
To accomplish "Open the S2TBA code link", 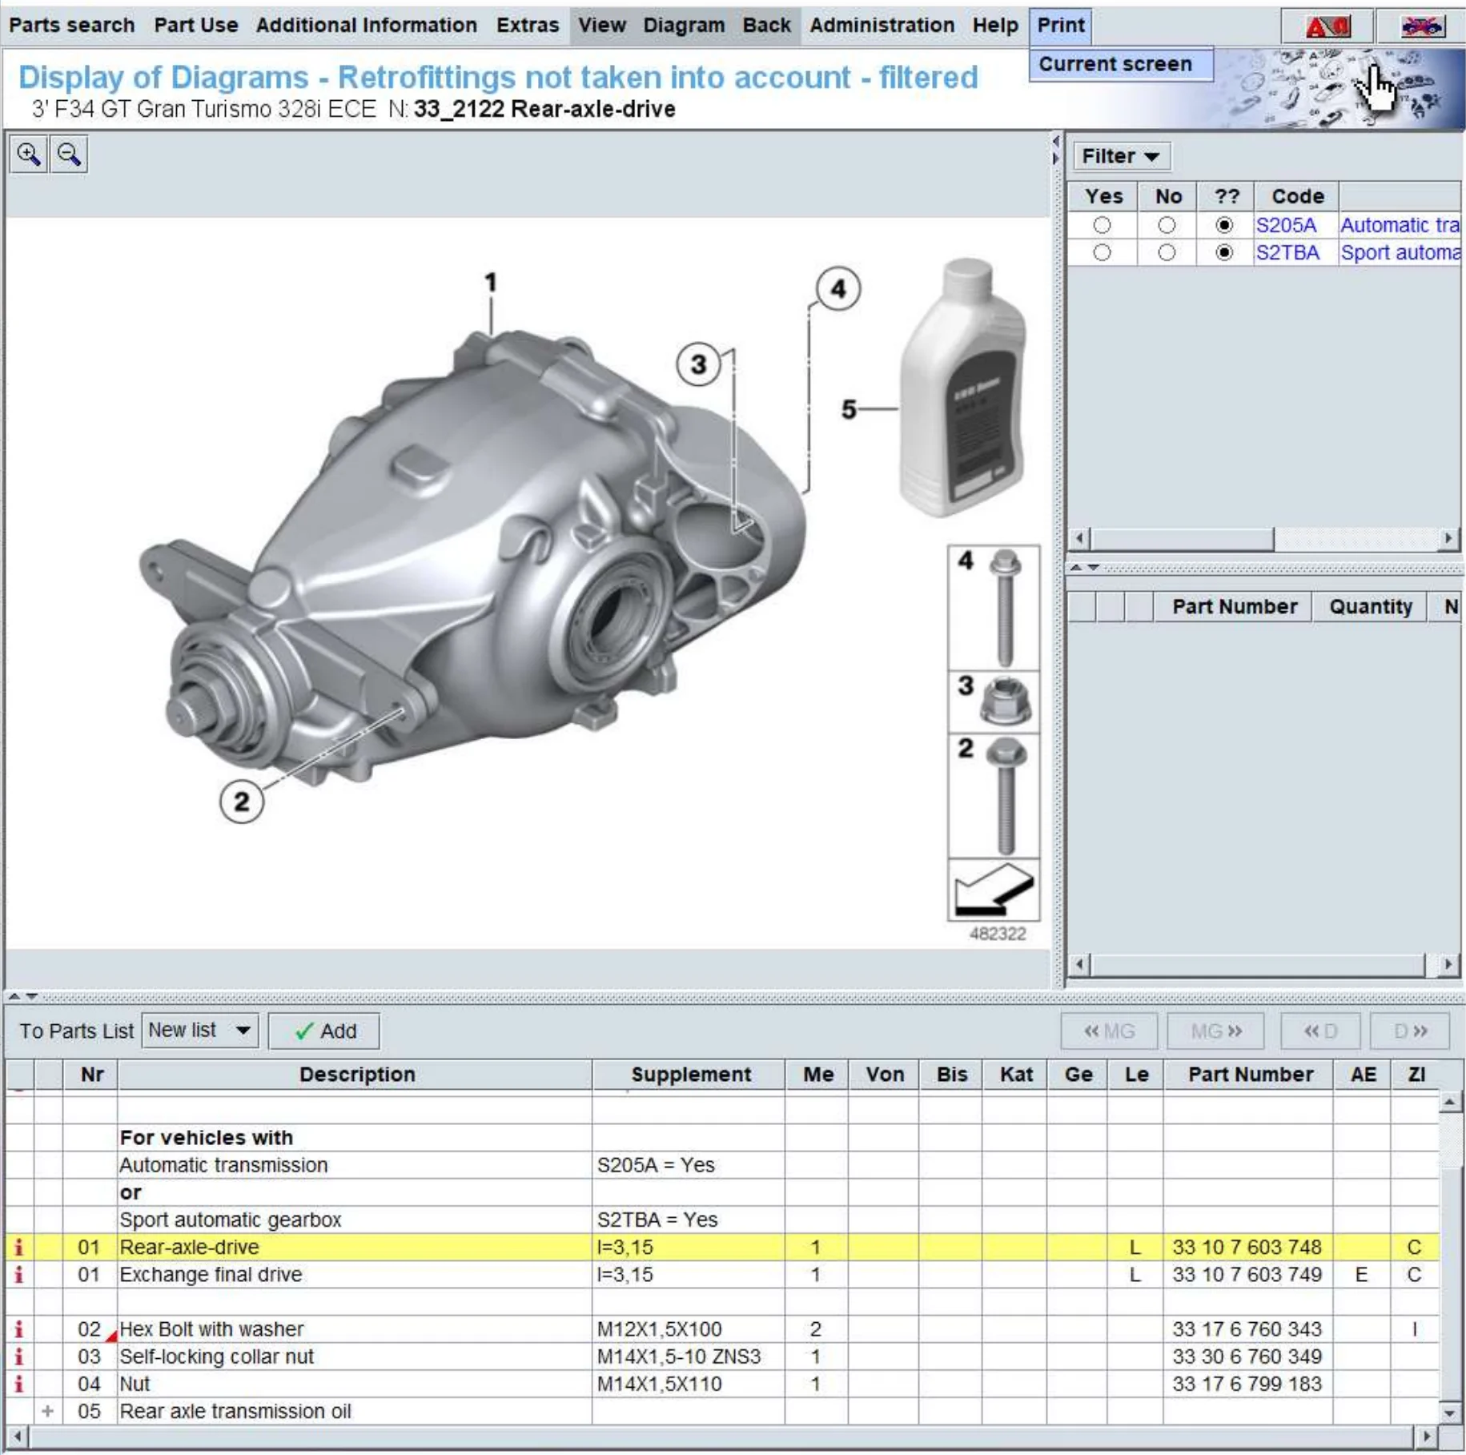I will click(1287, 253).
